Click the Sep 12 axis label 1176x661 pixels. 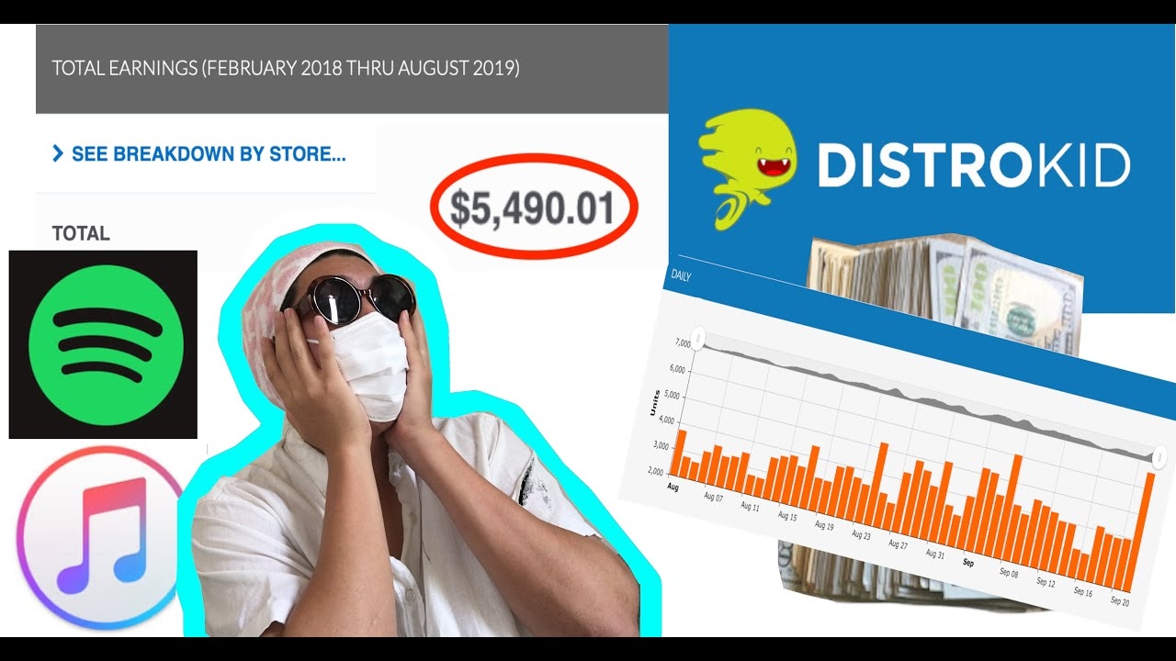click(x=1046, y=582)
